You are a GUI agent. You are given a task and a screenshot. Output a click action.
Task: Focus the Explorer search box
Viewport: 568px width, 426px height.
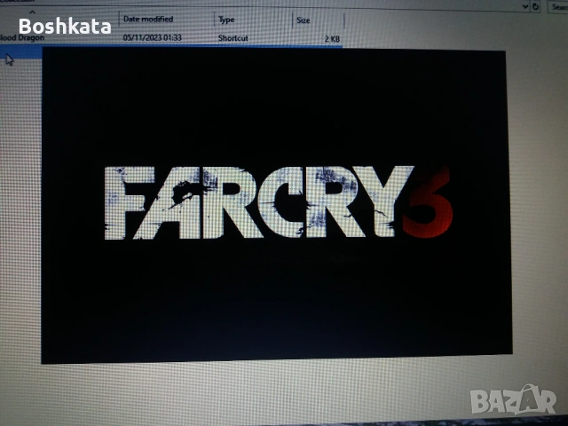tap(559, 6)
